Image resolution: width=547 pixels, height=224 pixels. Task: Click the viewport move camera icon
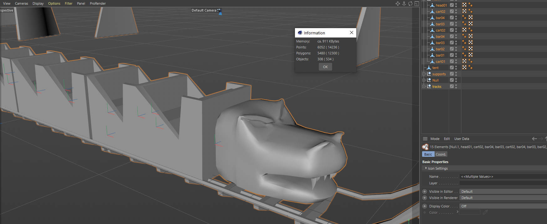(x=398, y=3)
